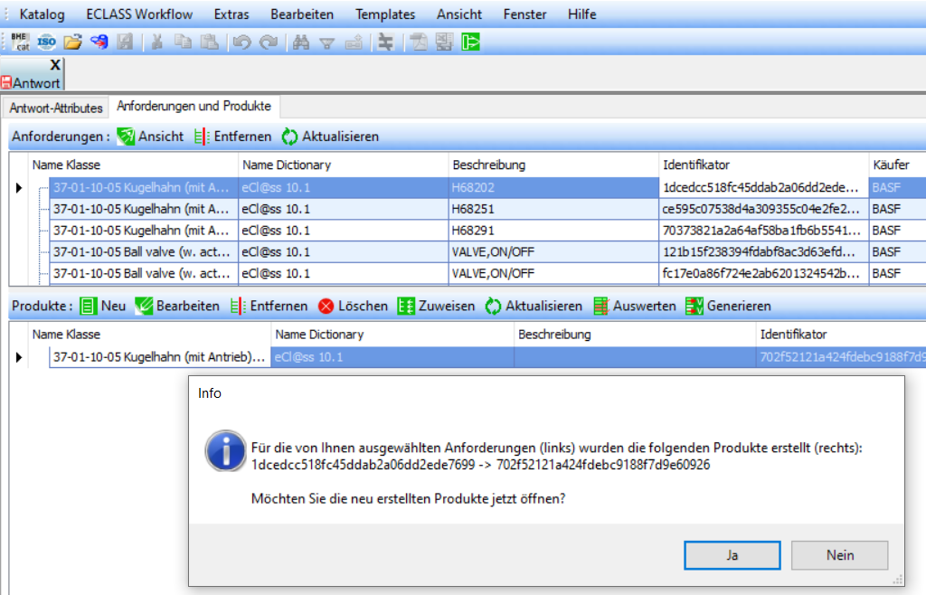Click Auswerten in the Produkte toolbar
Image resolution: width=926 pixels, height=595 pixels.
coord(634,306)
